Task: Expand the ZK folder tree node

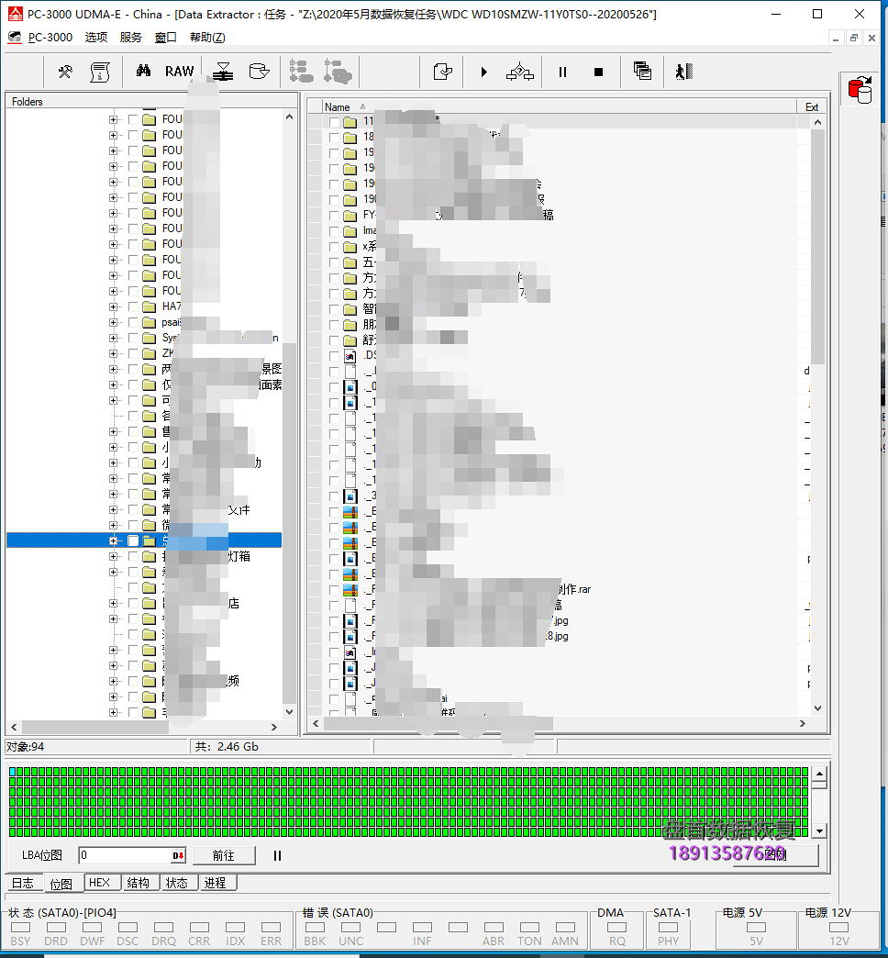Action: pyautogui.click(x=114, y=353)
